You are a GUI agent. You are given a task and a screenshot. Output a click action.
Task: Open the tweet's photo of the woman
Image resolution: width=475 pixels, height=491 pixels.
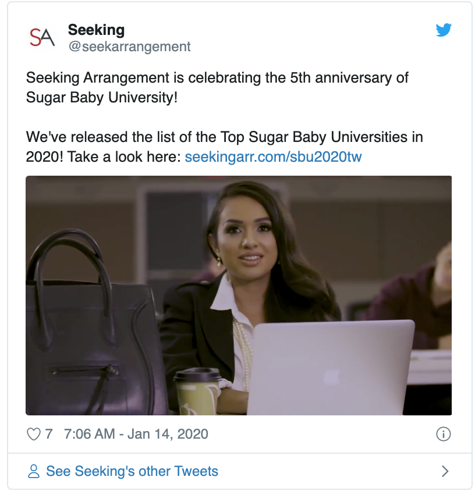click(x=239, y=296)
